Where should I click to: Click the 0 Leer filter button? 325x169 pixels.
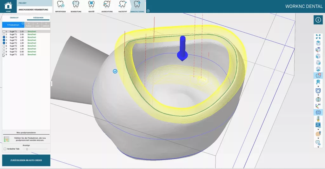click(37, 25)
